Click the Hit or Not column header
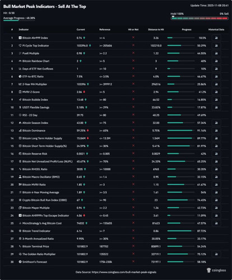 [x=133, y=30]
